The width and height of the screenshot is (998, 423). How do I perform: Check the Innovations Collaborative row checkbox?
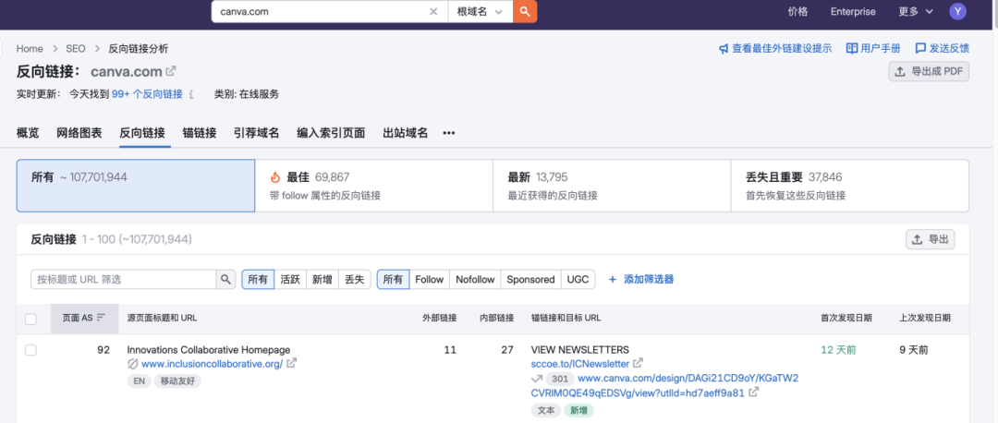tap(30, 350)
